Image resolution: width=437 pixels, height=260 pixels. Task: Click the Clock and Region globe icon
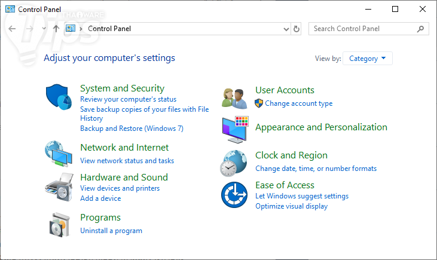234,163
